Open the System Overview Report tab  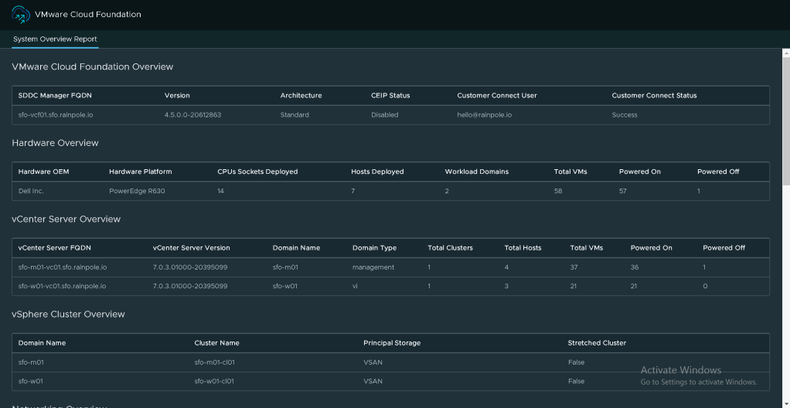click(x=55, y=39)
